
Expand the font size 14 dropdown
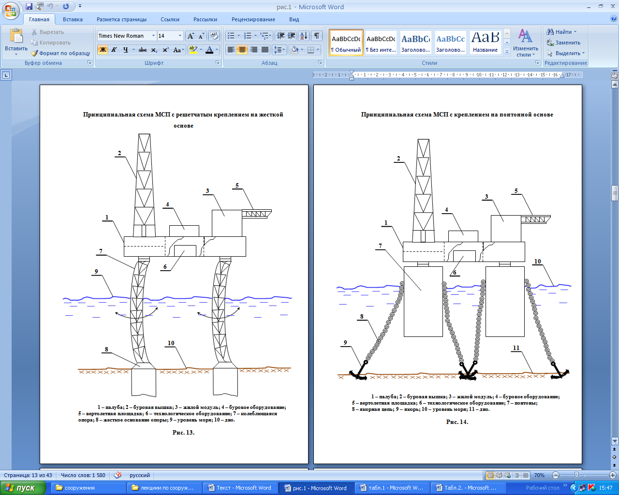pos(180,36)
